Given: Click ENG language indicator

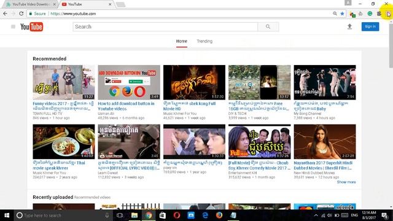Looking at the screenshot, I should (x=354, y=215).
